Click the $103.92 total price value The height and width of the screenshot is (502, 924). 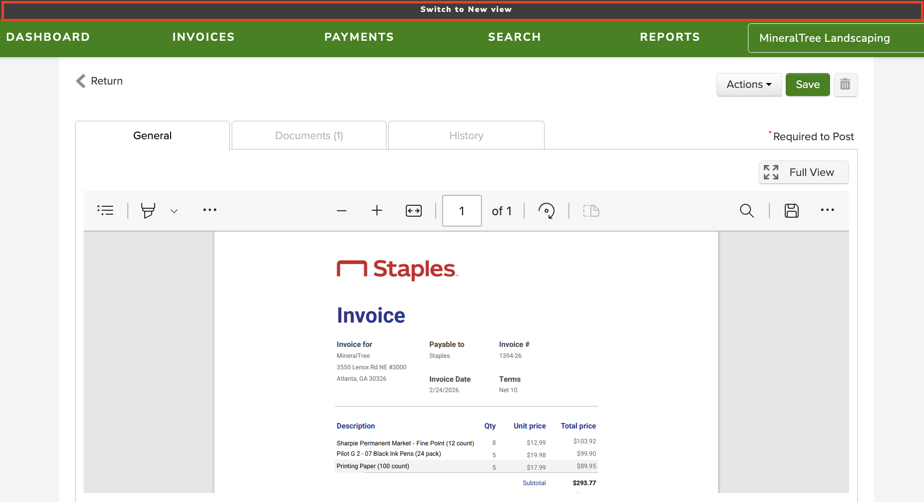[x=585, y=441]
